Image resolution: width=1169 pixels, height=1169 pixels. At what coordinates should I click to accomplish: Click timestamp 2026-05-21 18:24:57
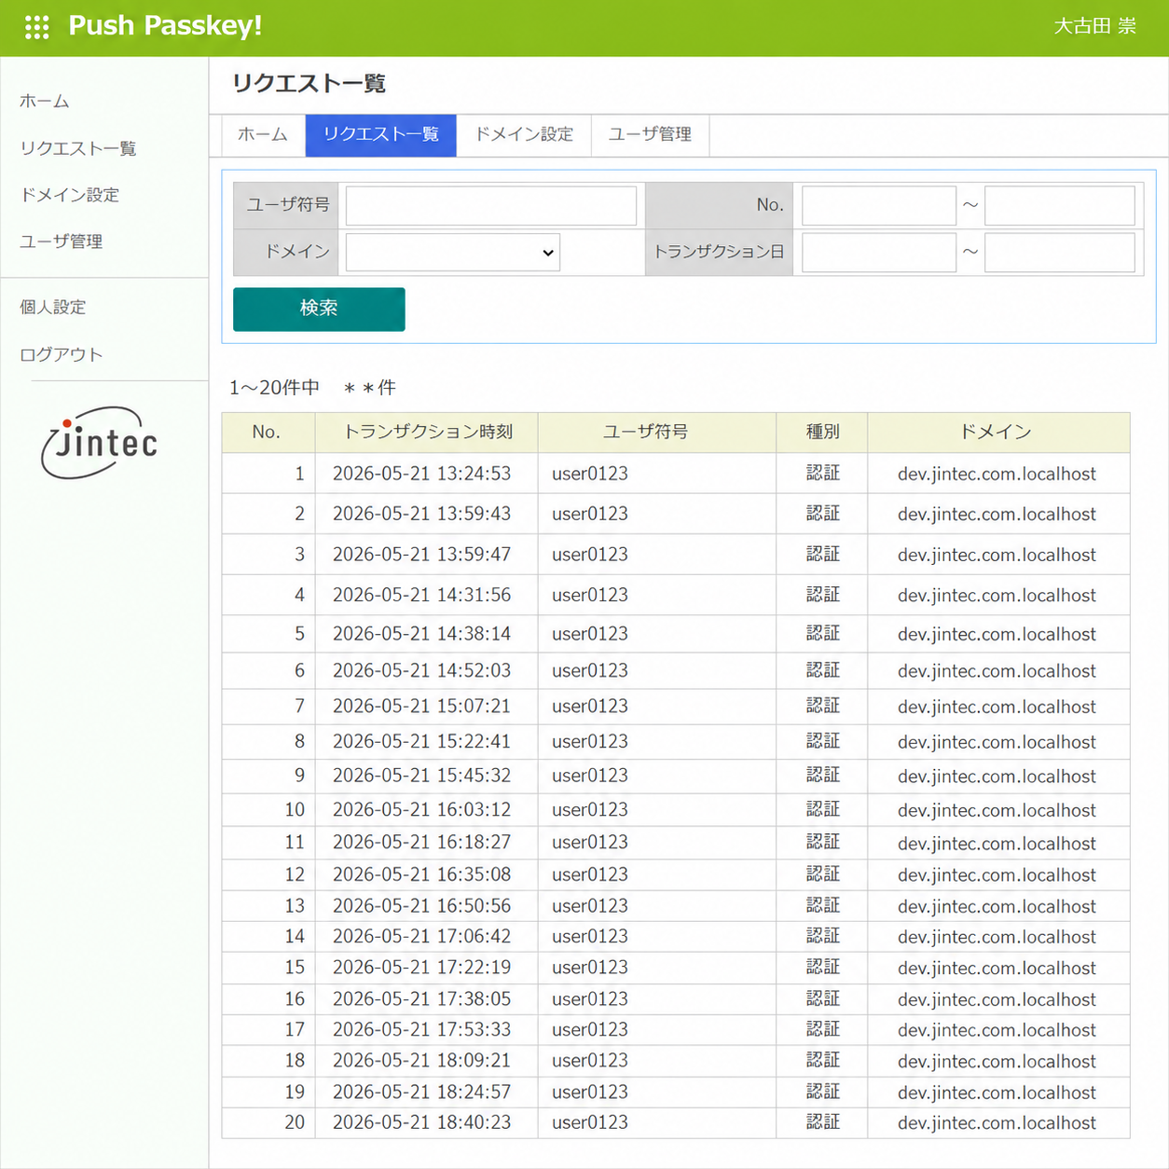[421, 1092]
